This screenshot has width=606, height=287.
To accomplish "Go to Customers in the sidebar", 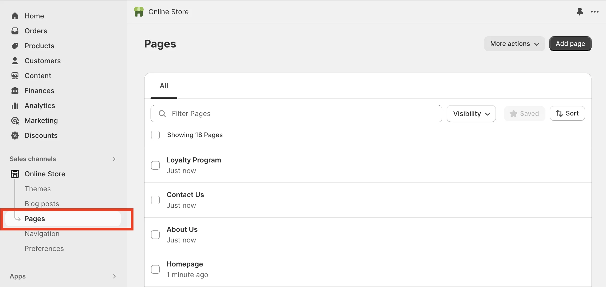I will (x=42, y=61).
